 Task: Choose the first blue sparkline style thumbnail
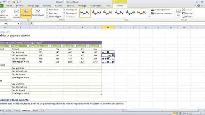click(x=85, y=13)
